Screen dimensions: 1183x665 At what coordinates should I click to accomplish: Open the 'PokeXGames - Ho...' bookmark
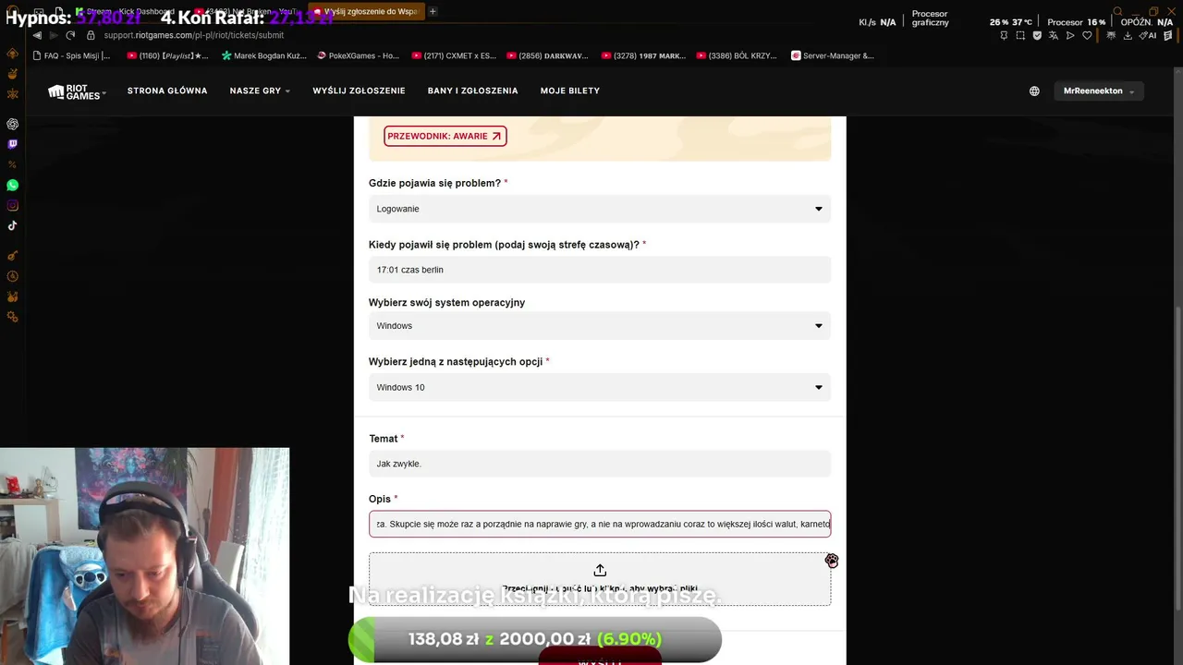(358, 55)
